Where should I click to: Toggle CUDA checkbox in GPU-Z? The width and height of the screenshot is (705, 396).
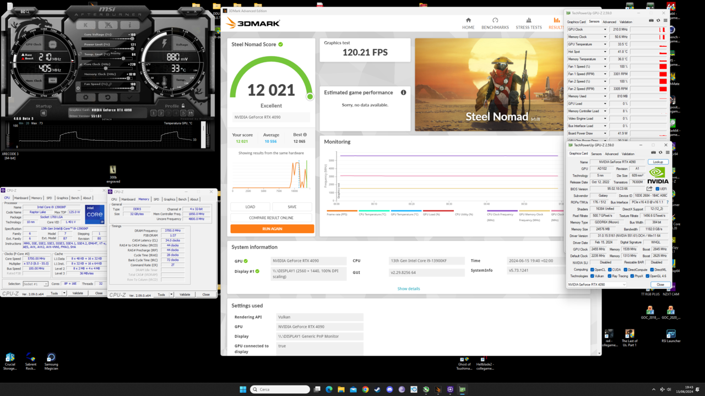tap(610, 270)
